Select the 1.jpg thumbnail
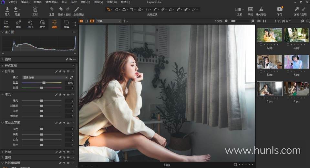The image size is (310, 168). (x=269, y=35)
